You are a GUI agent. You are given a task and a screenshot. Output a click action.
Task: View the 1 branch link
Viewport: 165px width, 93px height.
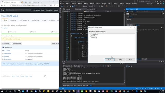[33, 32]
